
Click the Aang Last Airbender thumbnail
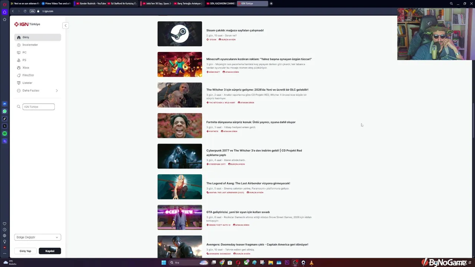(180, 187)
